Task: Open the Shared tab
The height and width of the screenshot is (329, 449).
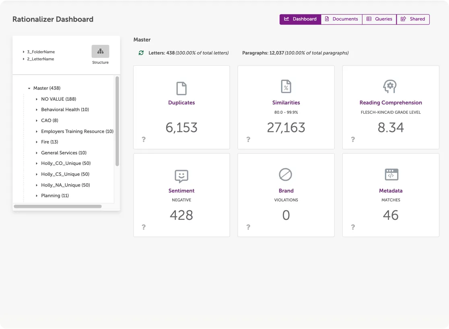Action: [x=413, y=19]
